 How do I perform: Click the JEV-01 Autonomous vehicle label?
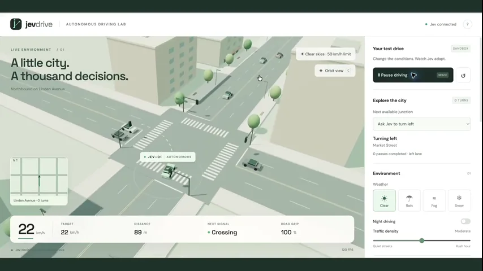167,157
